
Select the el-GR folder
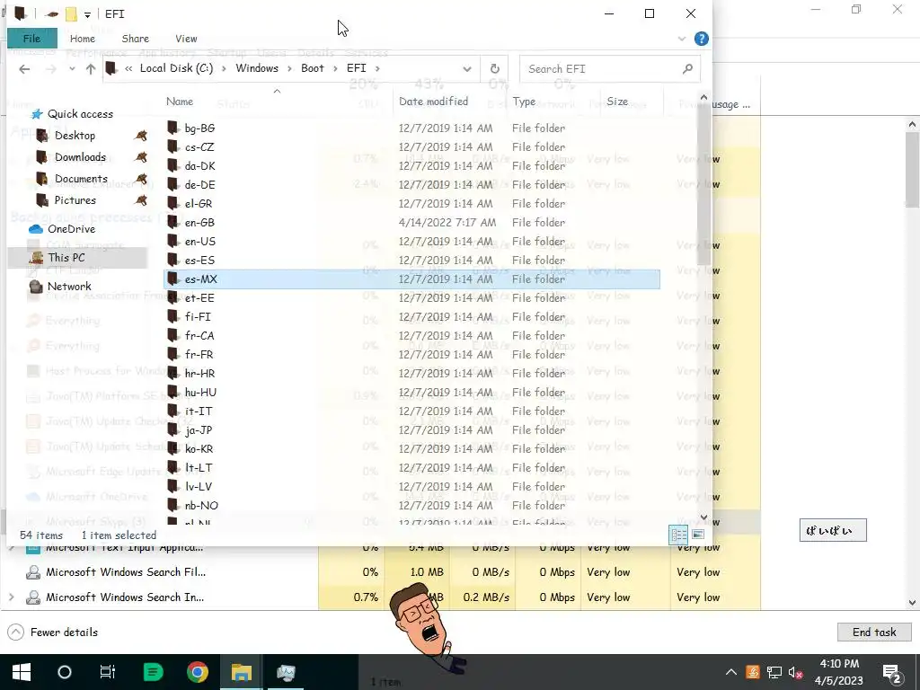coord(199,204)
